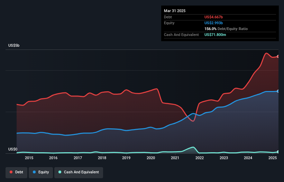Select the red Debt endpoint marker on chart
The height and width of the screenshot is (182, 284).
coord(278,56)
